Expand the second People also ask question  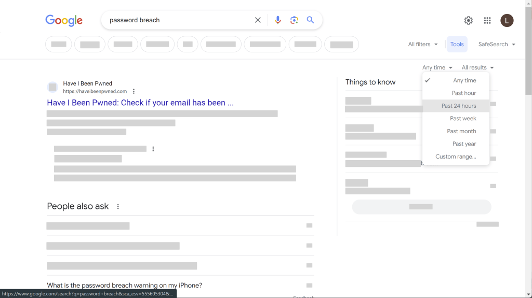180,246
